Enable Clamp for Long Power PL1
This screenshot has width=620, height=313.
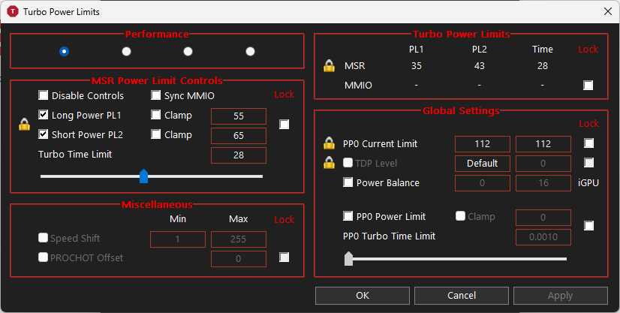click(x=156, y=115)
